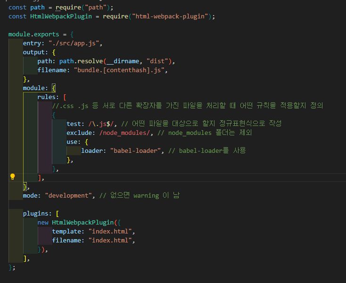Click the "dist" string argument
The height and width of the screenshot is (283, 346).
pyautogui.click(x=157, y=61)
